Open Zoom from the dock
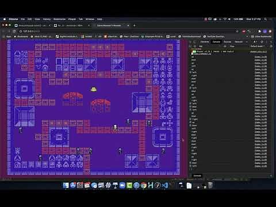Image resolution: width=276 pixels, height=207 pixels. (x=122, y=185)
